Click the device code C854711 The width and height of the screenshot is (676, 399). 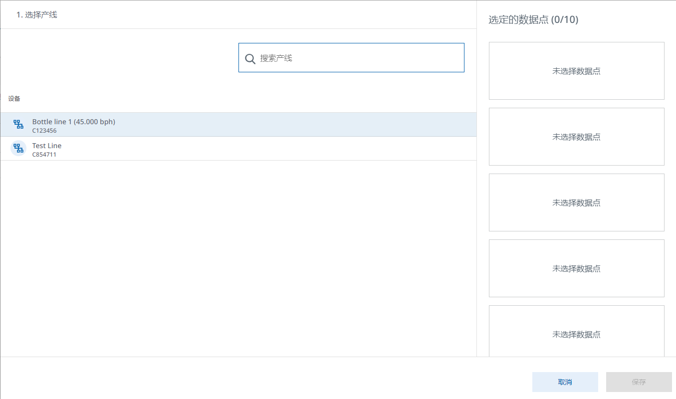44,154
